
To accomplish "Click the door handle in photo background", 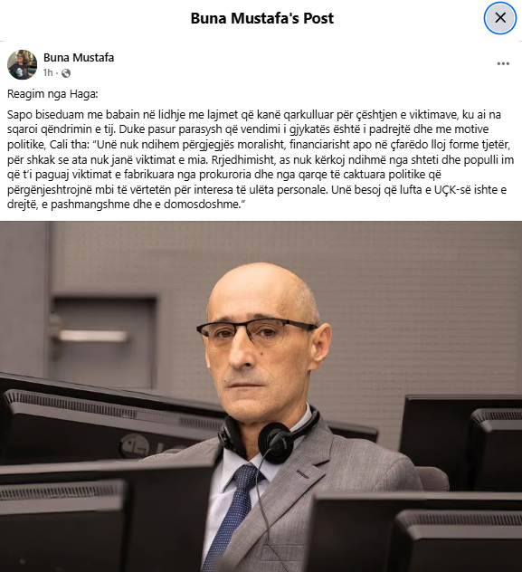I will click(x=93, y=337).
